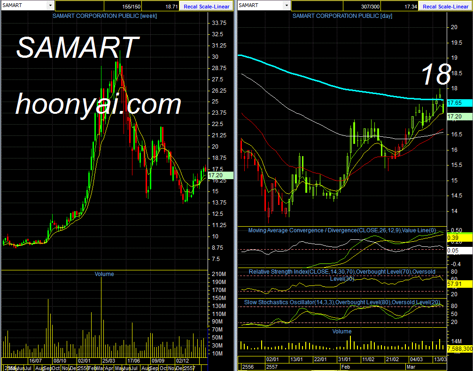The image size is (473, 371).
Task: Click the 17/06 date on weekly time axis
Action: [133, 361]
